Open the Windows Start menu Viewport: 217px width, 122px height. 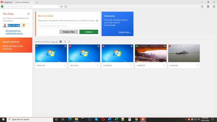pos(3,119)
